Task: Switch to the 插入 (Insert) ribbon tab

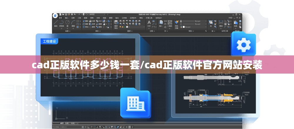Action: 67,18
